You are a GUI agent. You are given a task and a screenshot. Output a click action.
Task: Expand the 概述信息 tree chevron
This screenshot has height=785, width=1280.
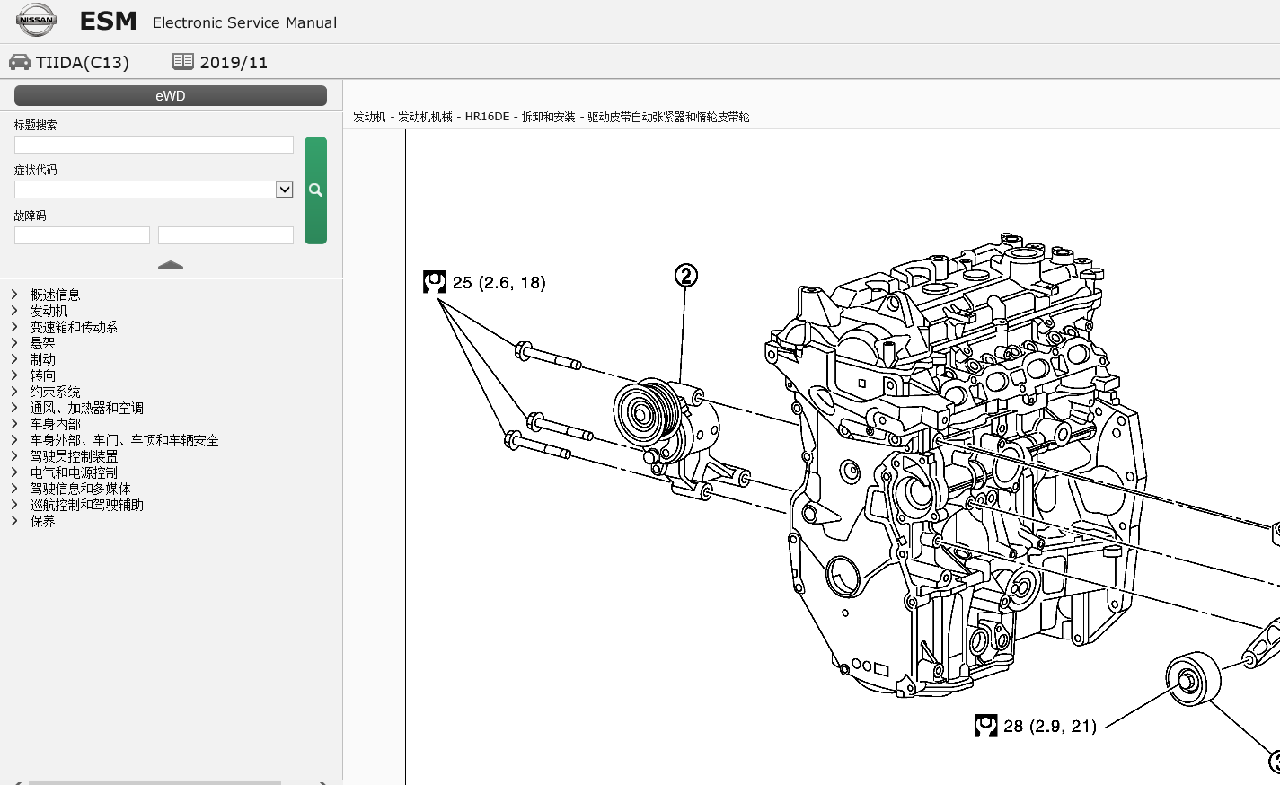click(14, 295)
